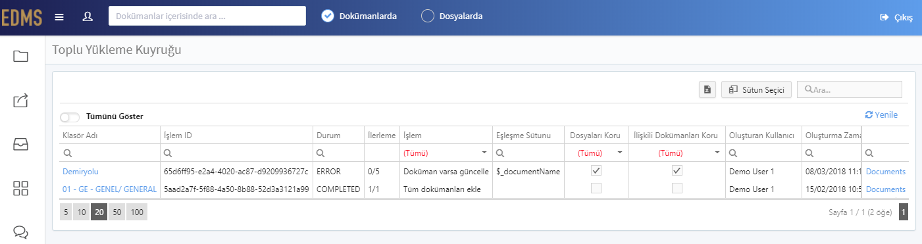Focus the Dokümanlar içerisinde ara search box
This screenshot has height=244, width=922.
tap(207, 16)
